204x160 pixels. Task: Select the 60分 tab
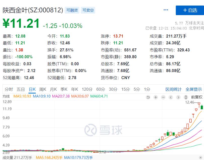tap(100, 89)
